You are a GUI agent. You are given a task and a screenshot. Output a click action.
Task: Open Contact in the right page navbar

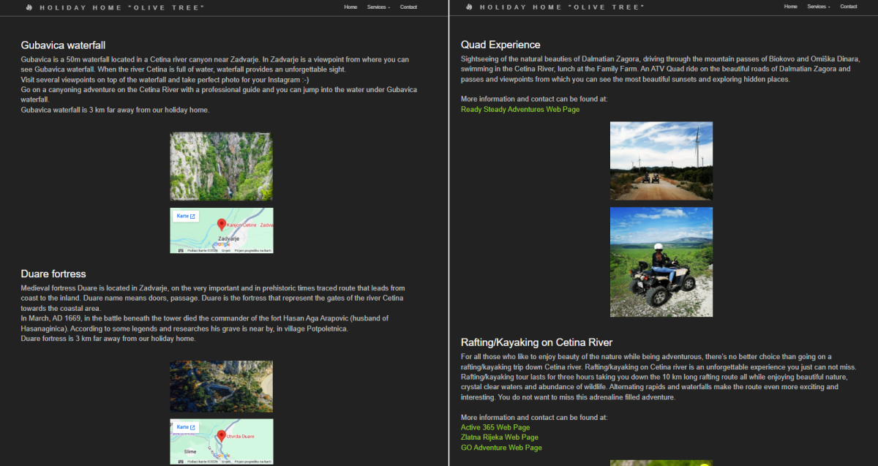click(848, 7)
